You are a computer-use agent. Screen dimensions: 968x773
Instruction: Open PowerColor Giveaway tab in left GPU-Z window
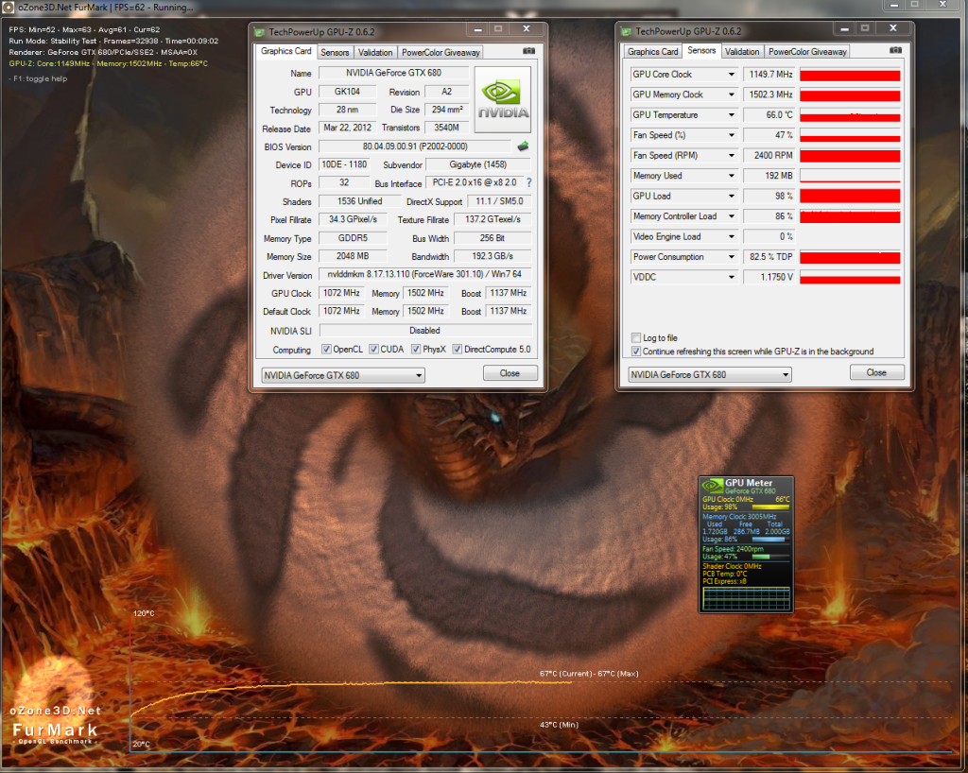click(441, 52)
